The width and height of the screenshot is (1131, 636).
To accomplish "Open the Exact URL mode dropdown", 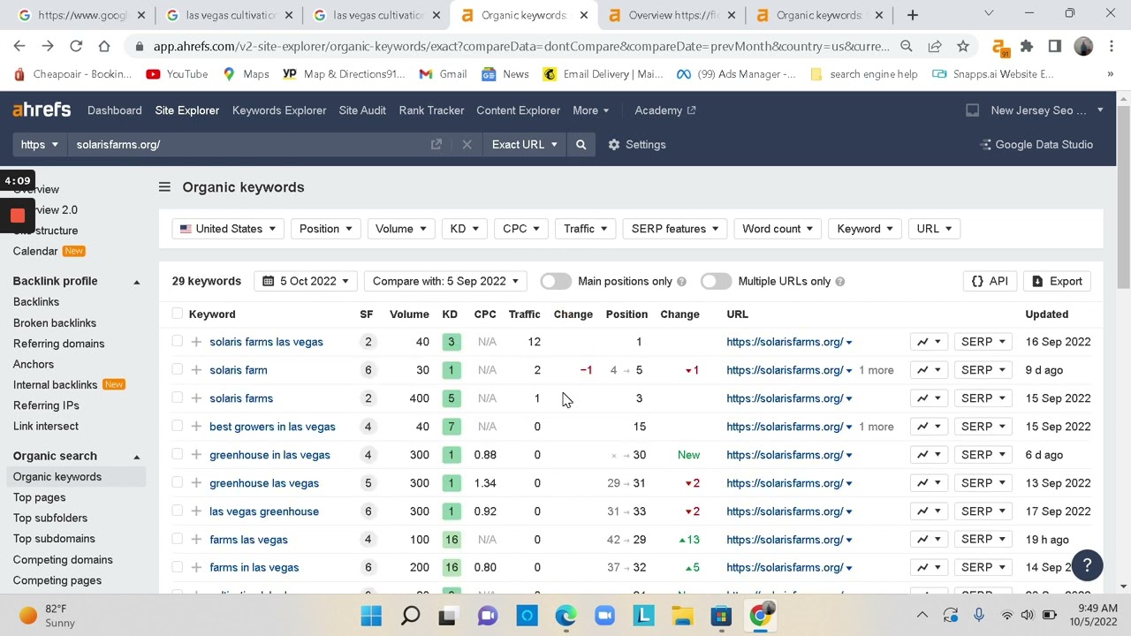I will (x=525, y=145).
